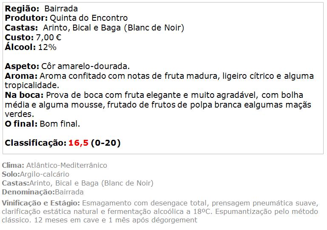Click the Aspeto label

pyautogui.click(x=22, y=67)
